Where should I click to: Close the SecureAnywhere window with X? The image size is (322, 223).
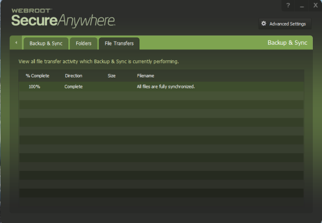(316, 5)
